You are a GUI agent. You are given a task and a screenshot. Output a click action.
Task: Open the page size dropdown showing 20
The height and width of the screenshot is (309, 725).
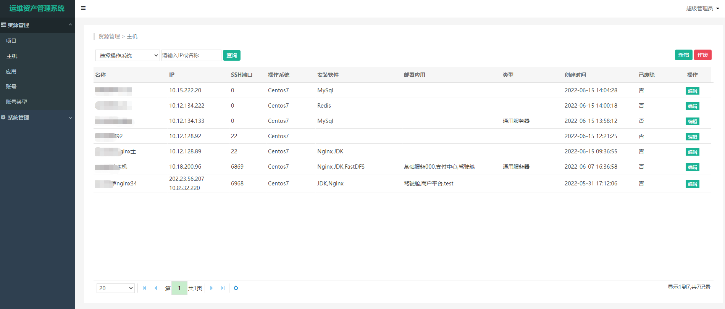pos(116,288)
